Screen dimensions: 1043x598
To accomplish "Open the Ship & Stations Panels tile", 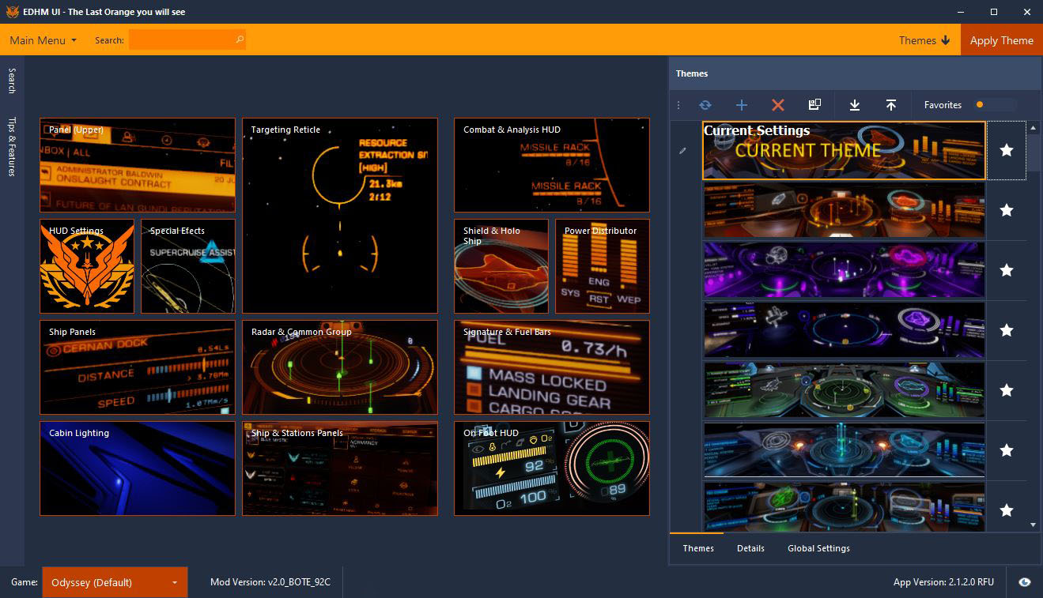I will click(340, 468).
